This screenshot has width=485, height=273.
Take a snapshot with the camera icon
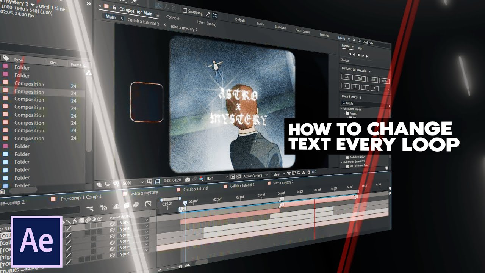[187, 180]
